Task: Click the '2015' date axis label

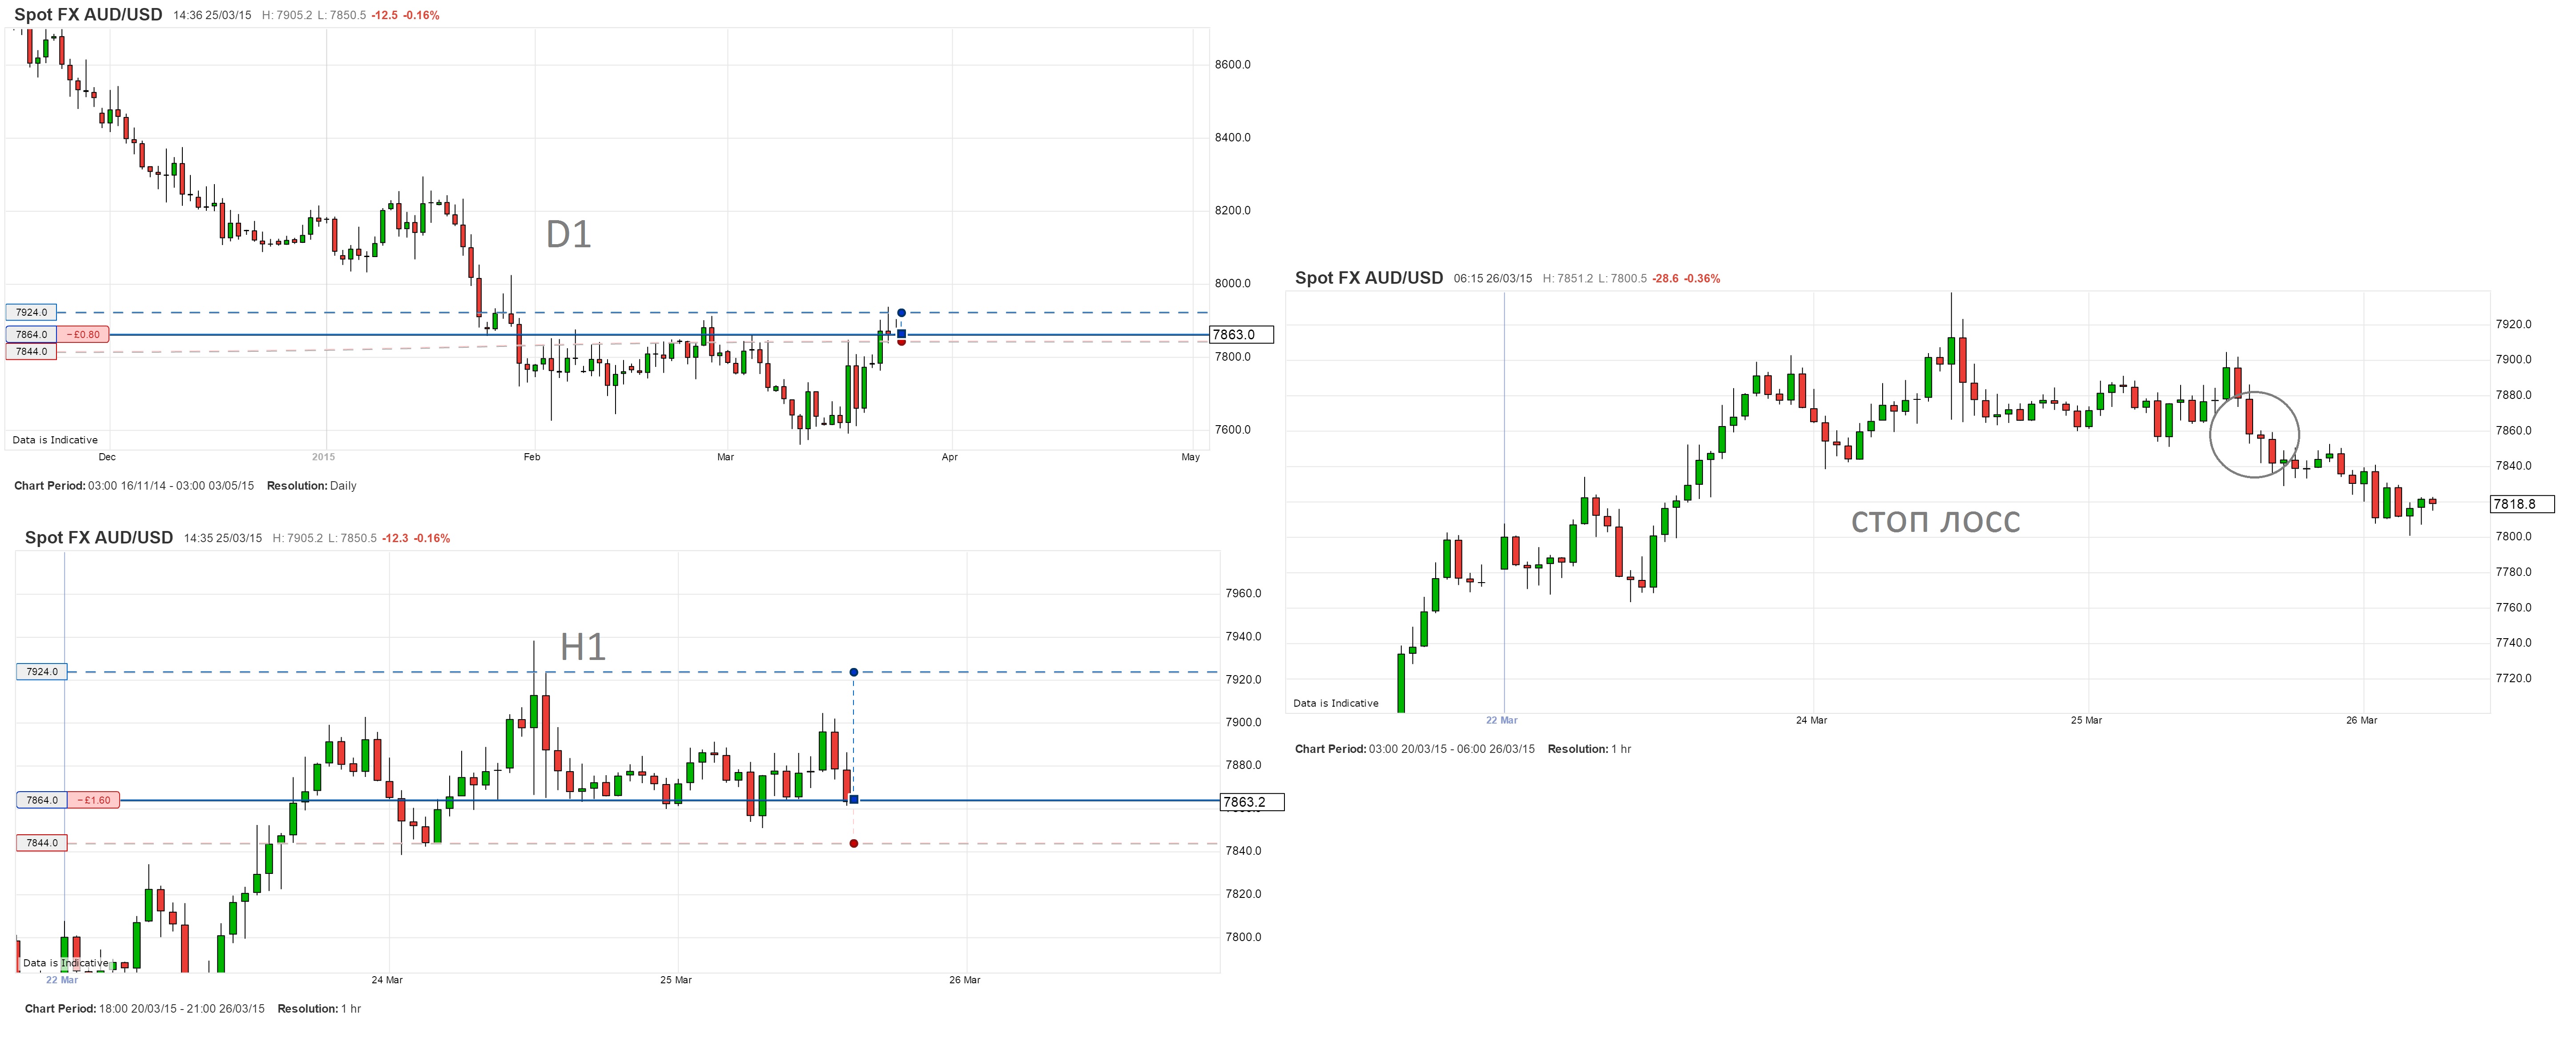Action: point(323,457)
